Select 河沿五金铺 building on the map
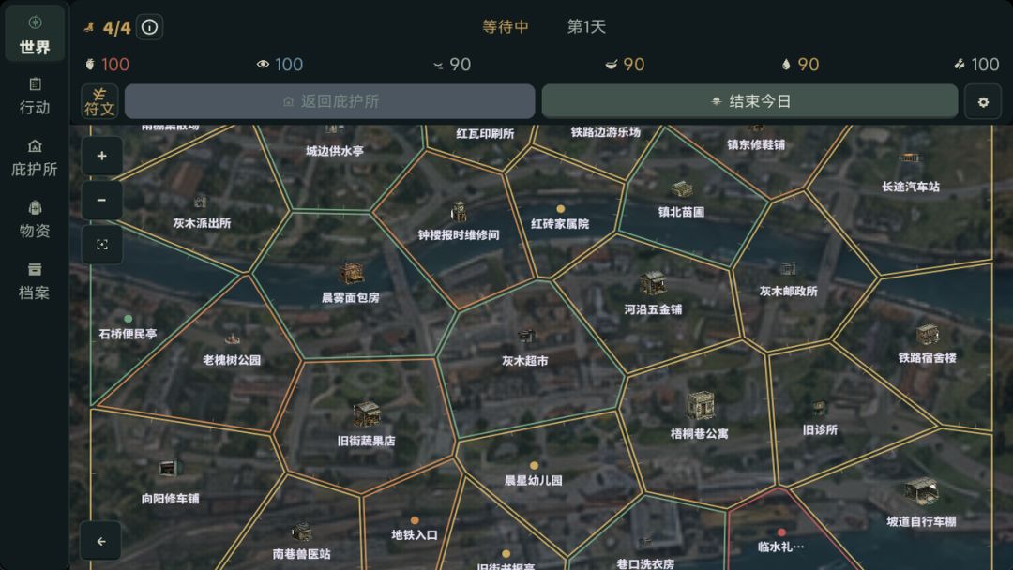This screenshot has width=1013, height=570. click(x=653, y=284)
